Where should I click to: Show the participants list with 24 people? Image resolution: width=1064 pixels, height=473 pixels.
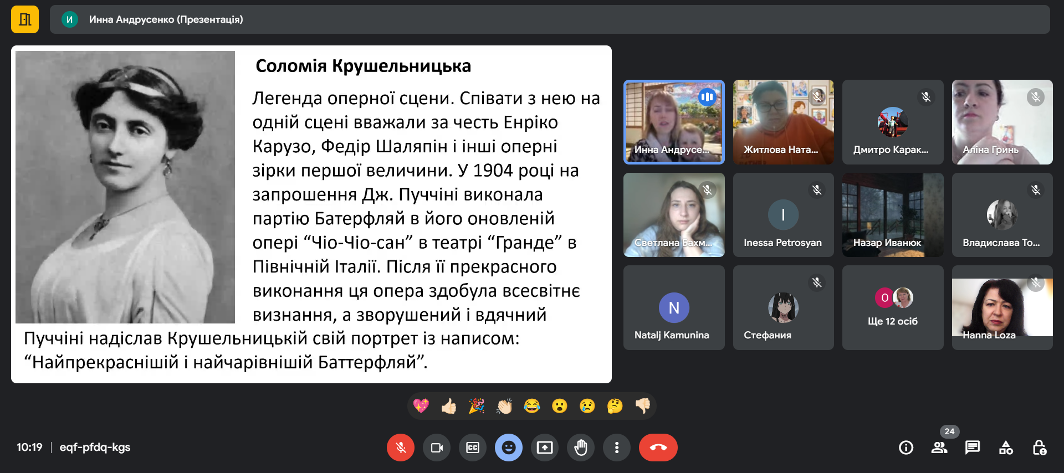(939, 448)
